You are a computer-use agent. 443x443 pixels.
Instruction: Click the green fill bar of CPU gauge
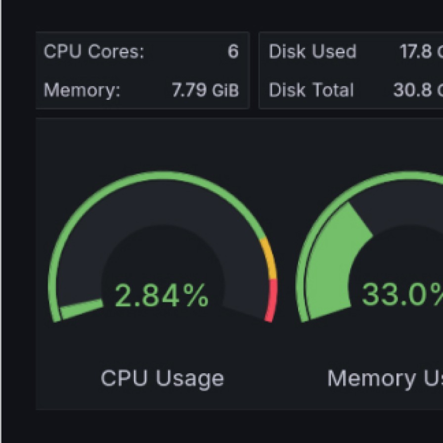82,309
